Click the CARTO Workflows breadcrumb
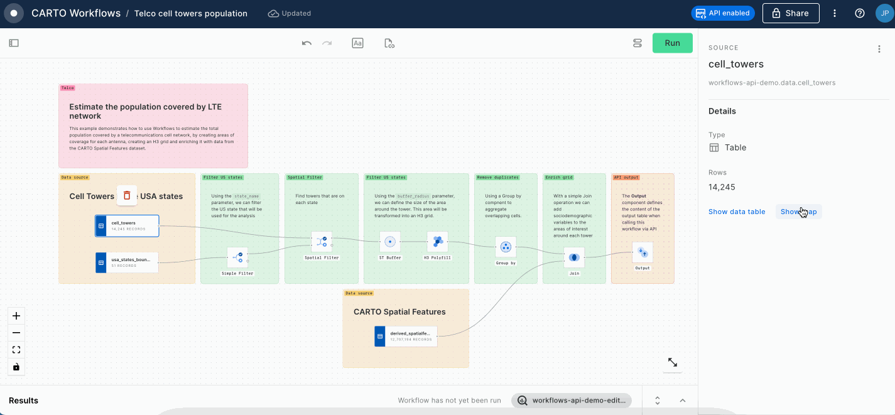 click(x=76, y=13)
